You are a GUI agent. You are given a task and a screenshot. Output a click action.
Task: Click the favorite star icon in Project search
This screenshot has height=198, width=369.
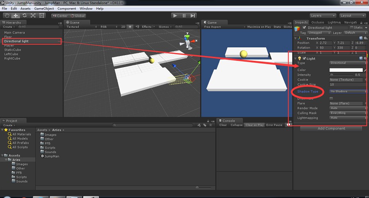click(x=211, y=125)
